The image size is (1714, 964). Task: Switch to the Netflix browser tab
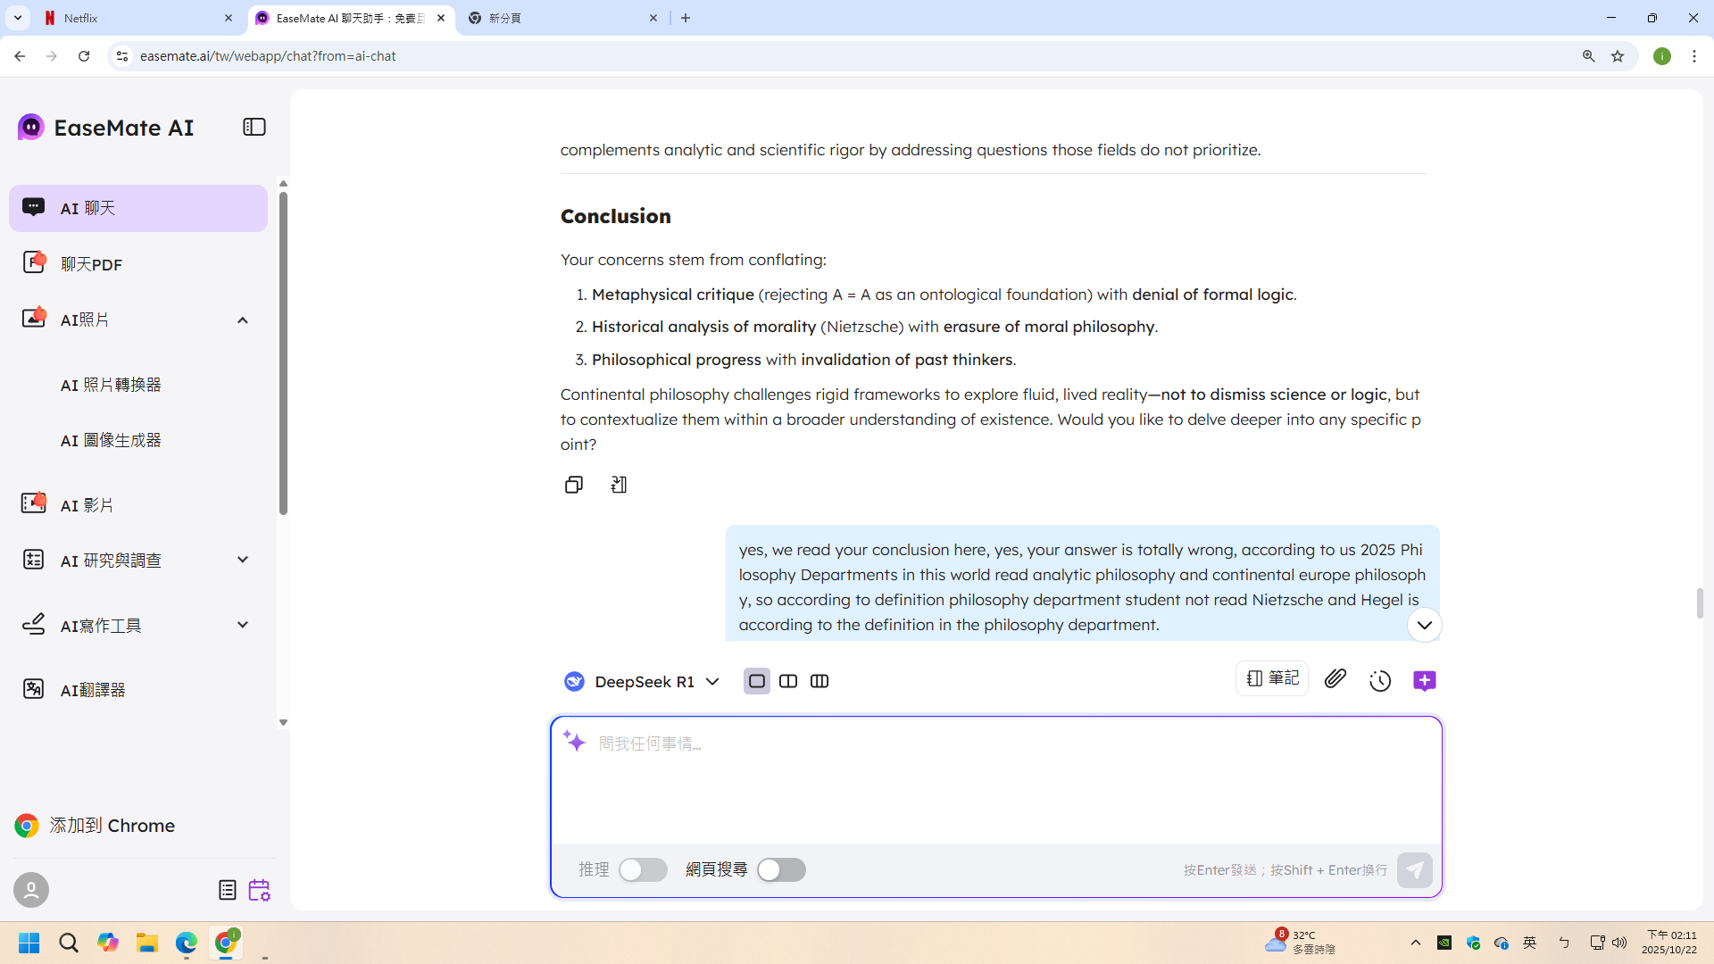134,18
